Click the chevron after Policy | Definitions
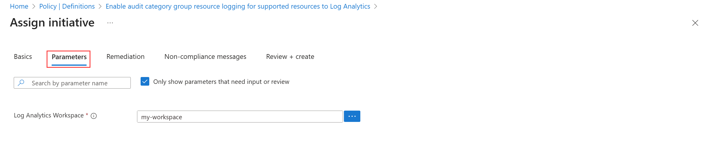 [x=100, y=7]
